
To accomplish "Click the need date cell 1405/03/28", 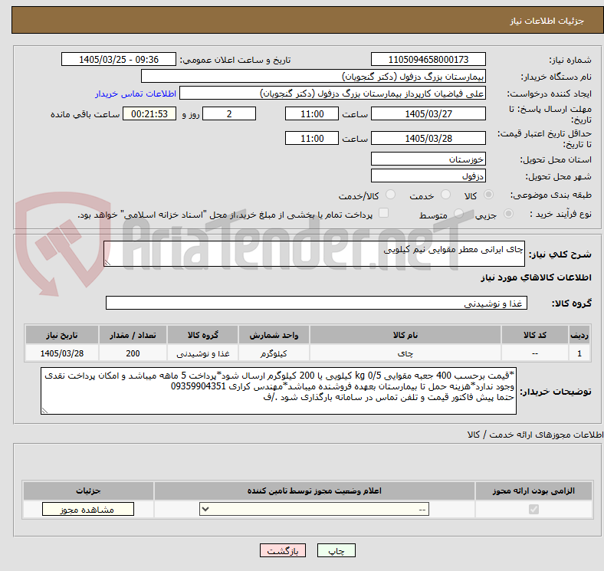I will [61, 353].
